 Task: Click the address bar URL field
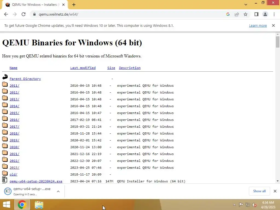click(129, 14)
